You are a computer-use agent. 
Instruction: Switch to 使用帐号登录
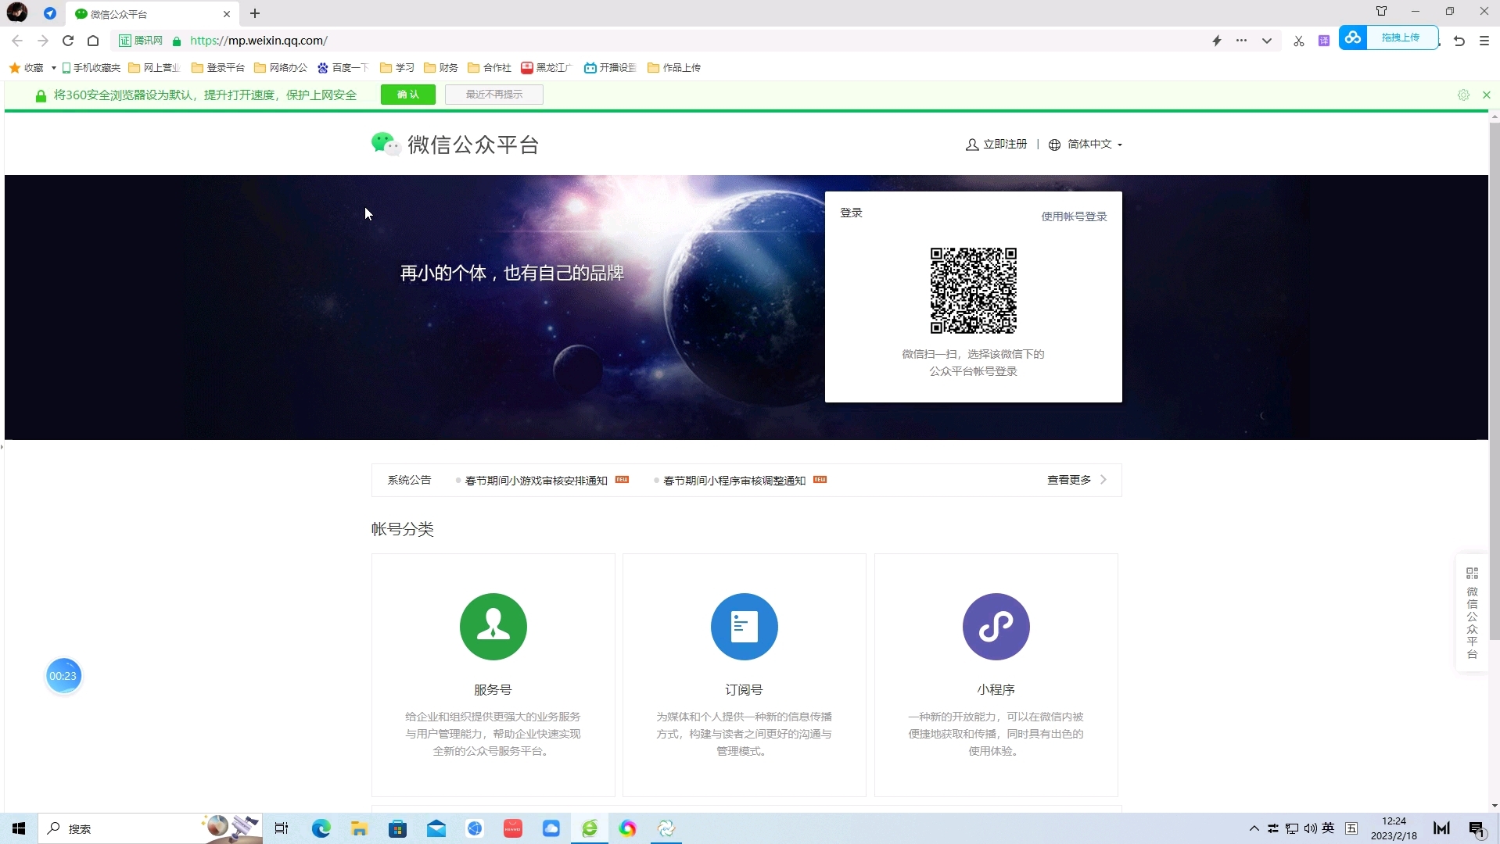tap(1074, 216)
